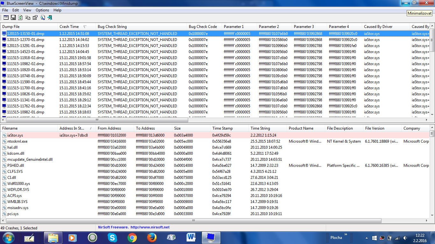
Task: Switch to Microsoft Word on the taskbar
Action: 191,237
